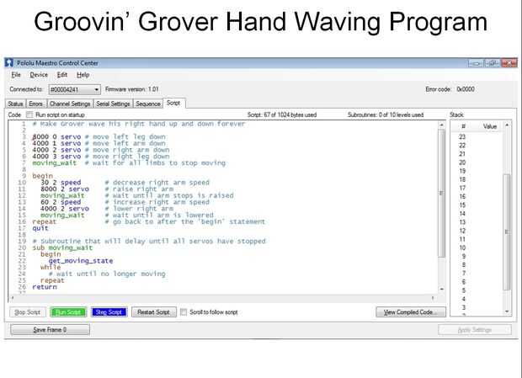The height and width of the screenshot is (378, 522).
Task: Click the Stop Script button
Action: tap(28, 312)
